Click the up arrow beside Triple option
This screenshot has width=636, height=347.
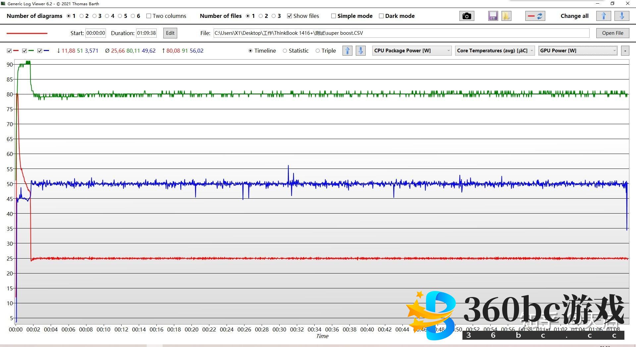coord(347,51)
